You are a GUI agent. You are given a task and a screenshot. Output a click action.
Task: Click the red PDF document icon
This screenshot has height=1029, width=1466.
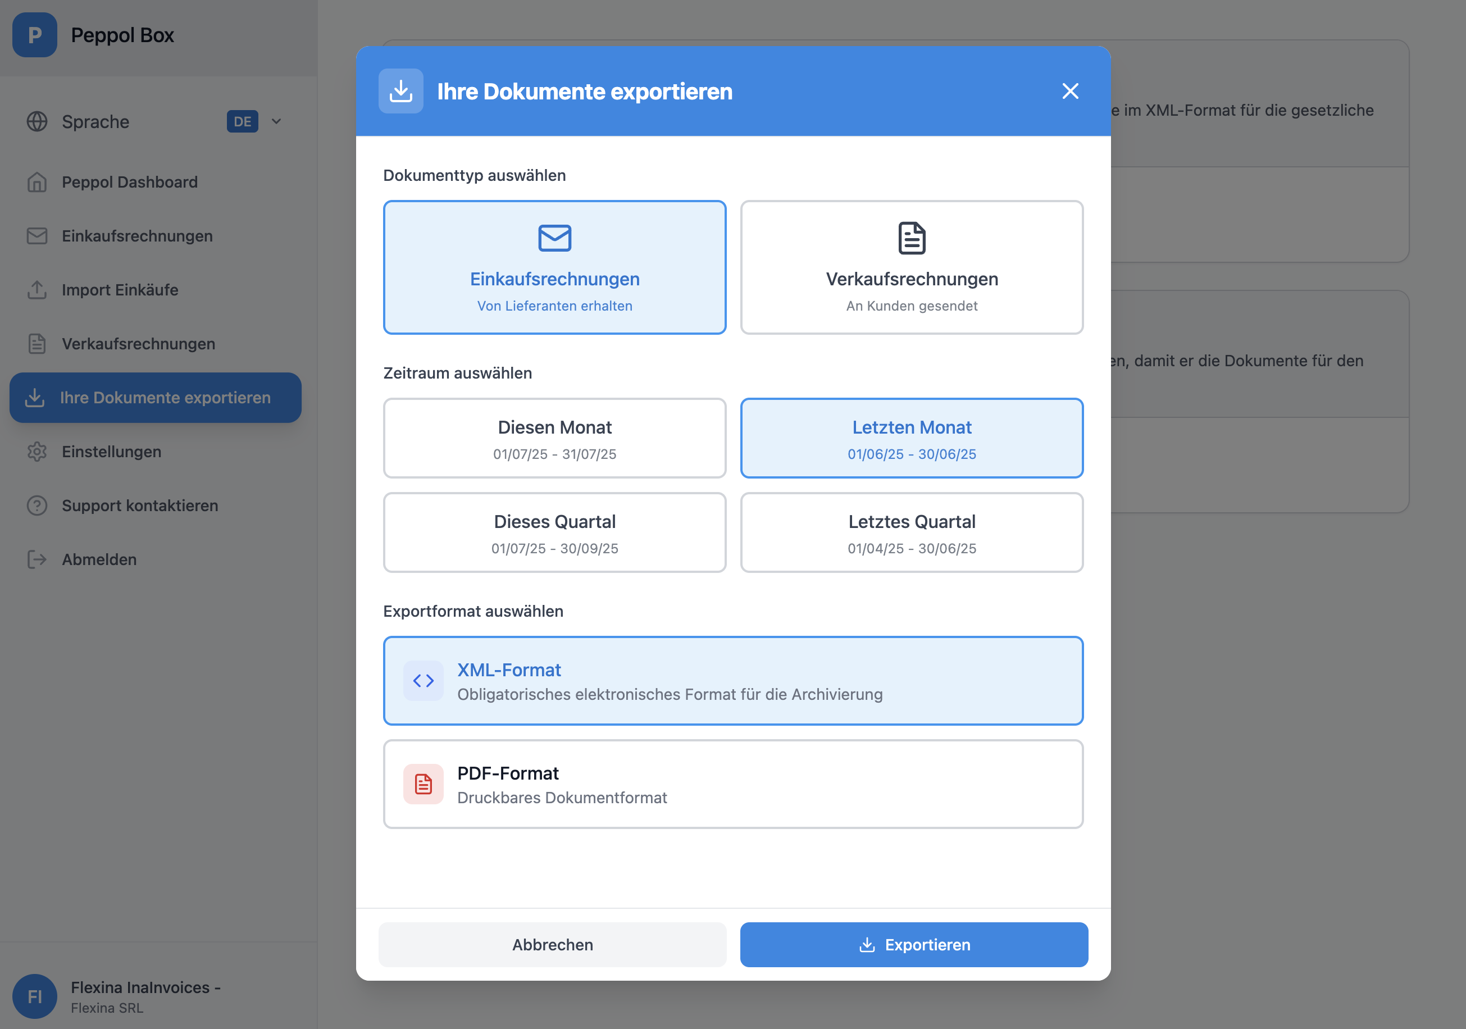click(x=424, y=785)
